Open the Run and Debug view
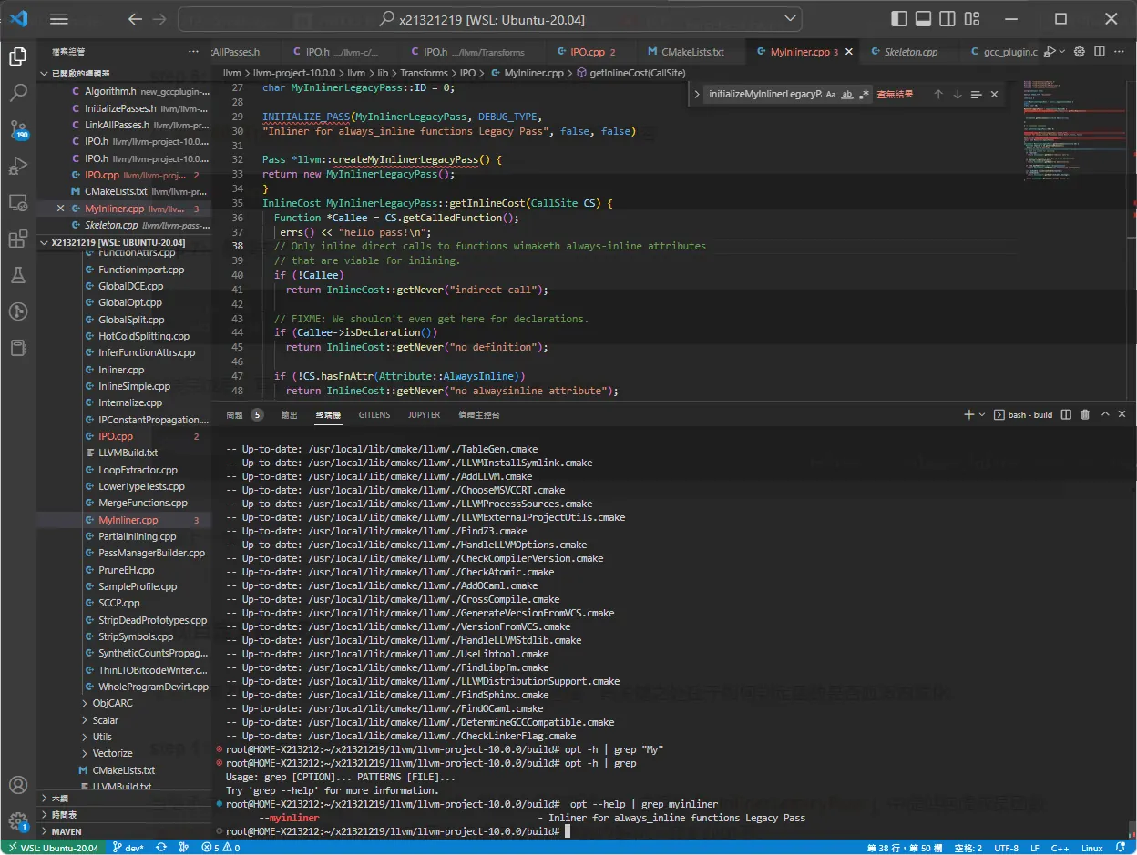The width and height of the screenshot is (1137, 855). click(x=18, y=166)
